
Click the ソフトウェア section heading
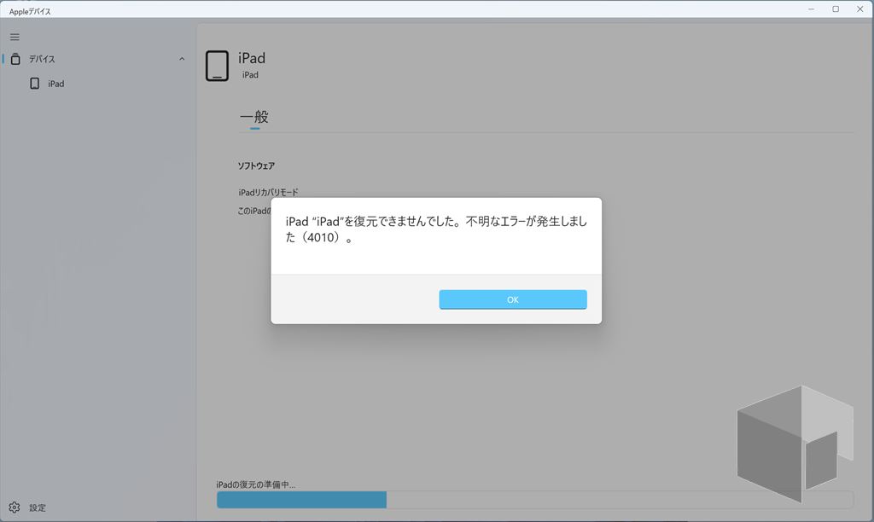click(x=256, y=165)
